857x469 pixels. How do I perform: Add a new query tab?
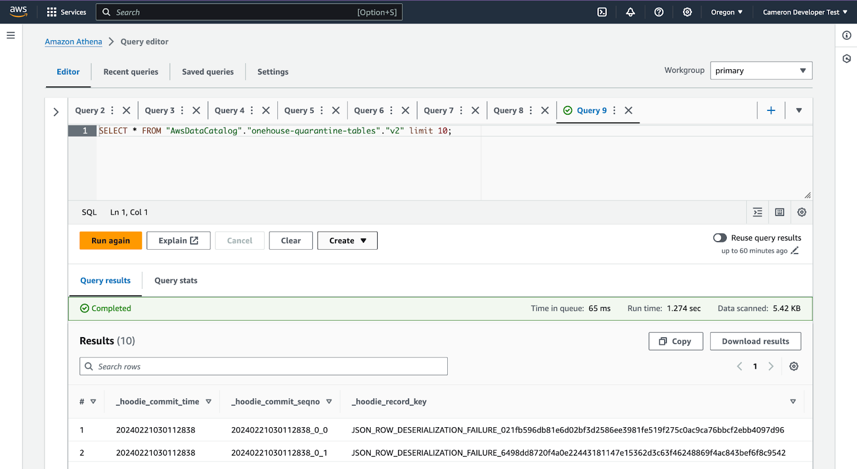point(771,110)
